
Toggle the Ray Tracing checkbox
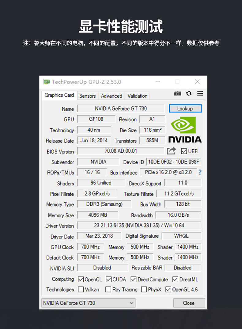coord(108,289)
